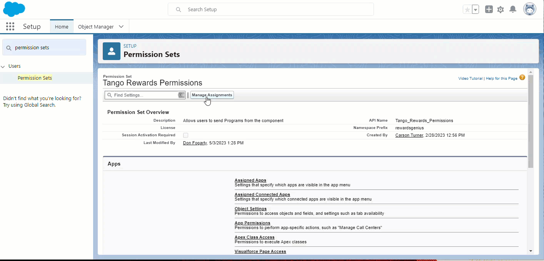
Task: Click the user avatar photo
Action: point(530,9)
